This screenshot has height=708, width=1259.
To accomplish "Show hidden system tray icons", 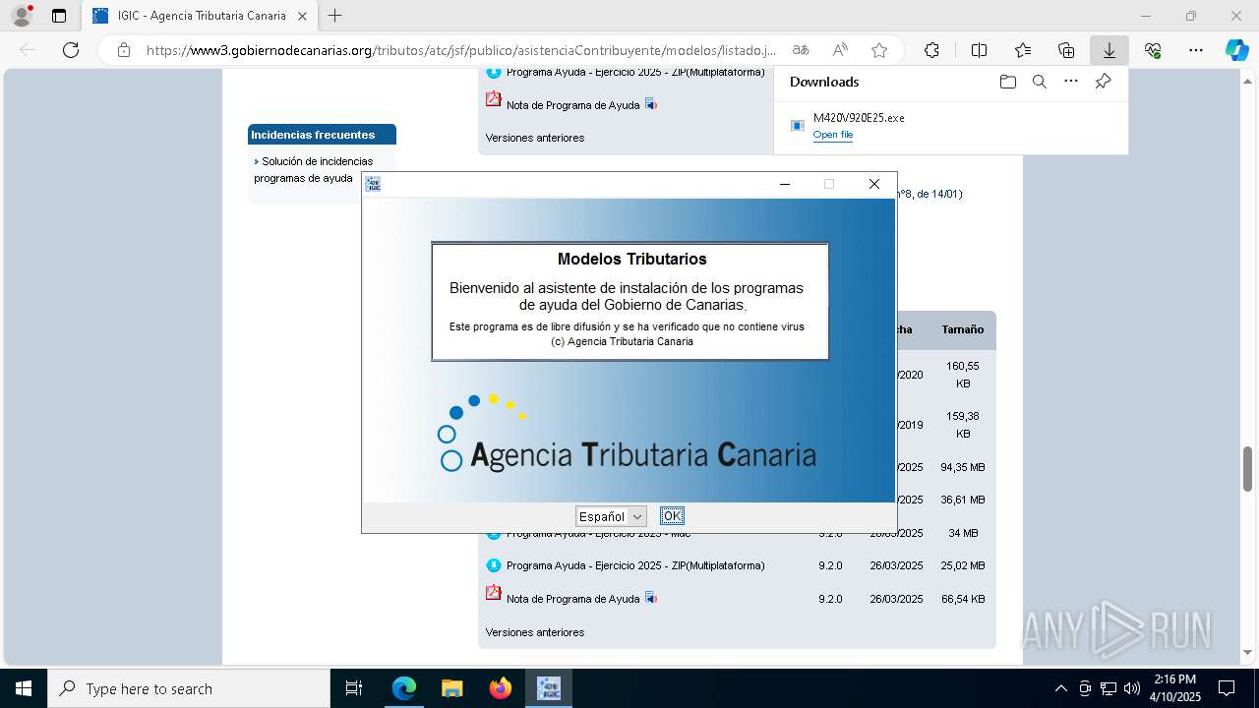I will point(1060,688).
